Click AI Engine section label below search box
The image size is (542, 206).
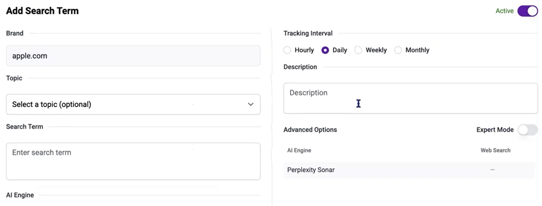point(20,195)
